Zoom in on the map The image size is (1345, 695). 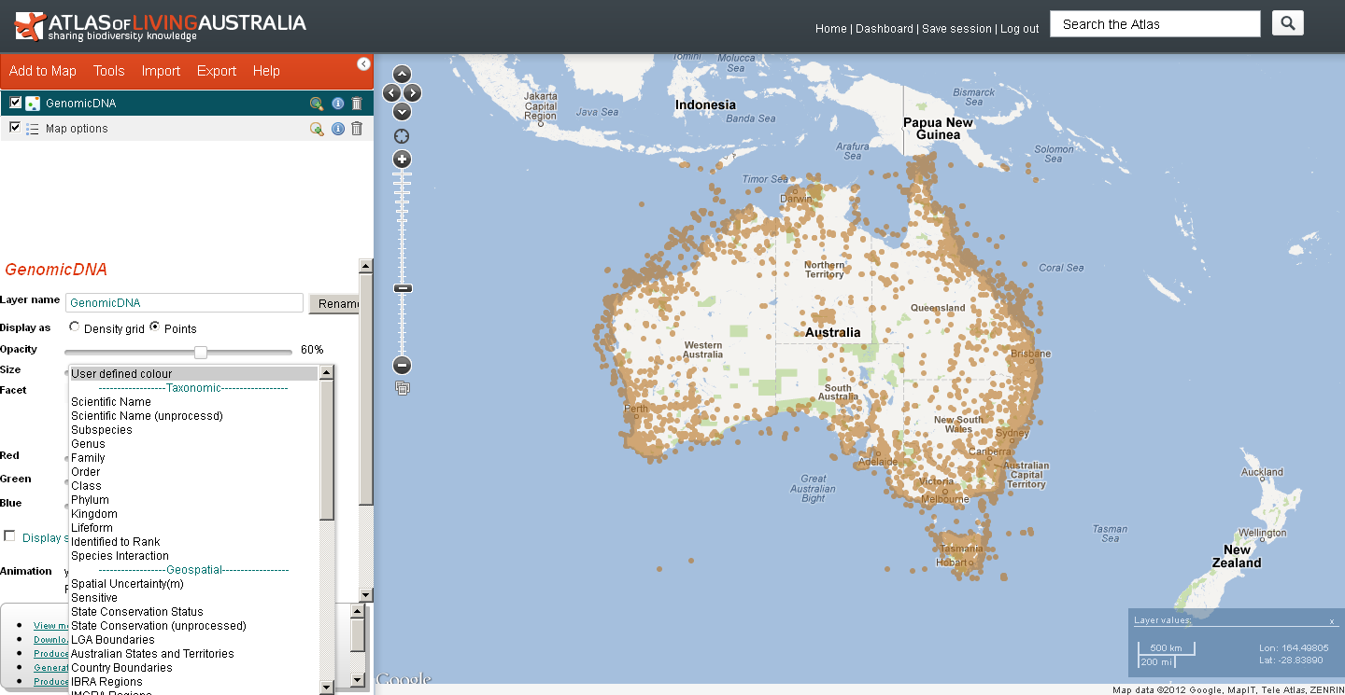point(403,160)
